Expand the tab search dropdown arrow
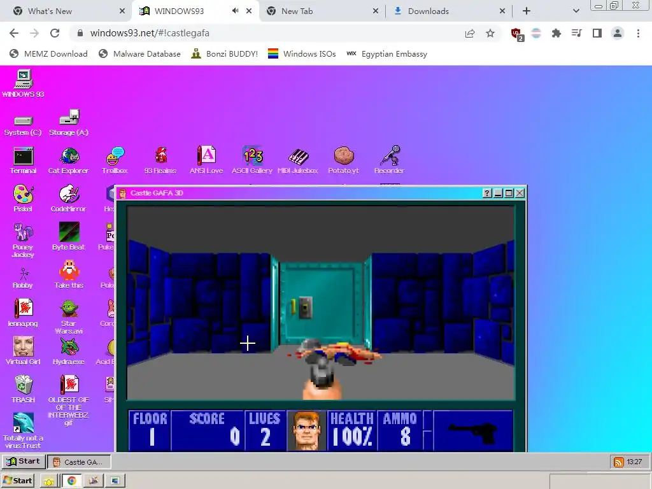Screen dimensions: 652x489 pyautogui.click(x=576, y=11)
